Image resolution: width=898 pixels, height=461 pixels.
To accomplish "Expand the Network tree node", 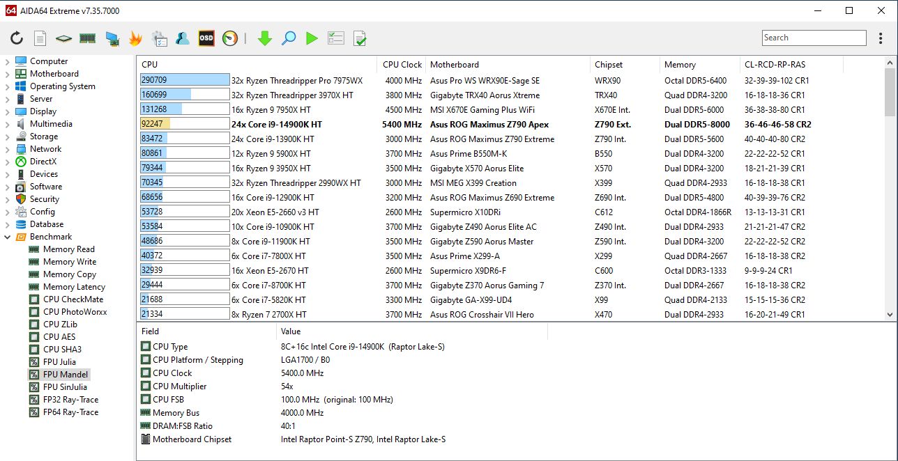I will coord(7,149).
